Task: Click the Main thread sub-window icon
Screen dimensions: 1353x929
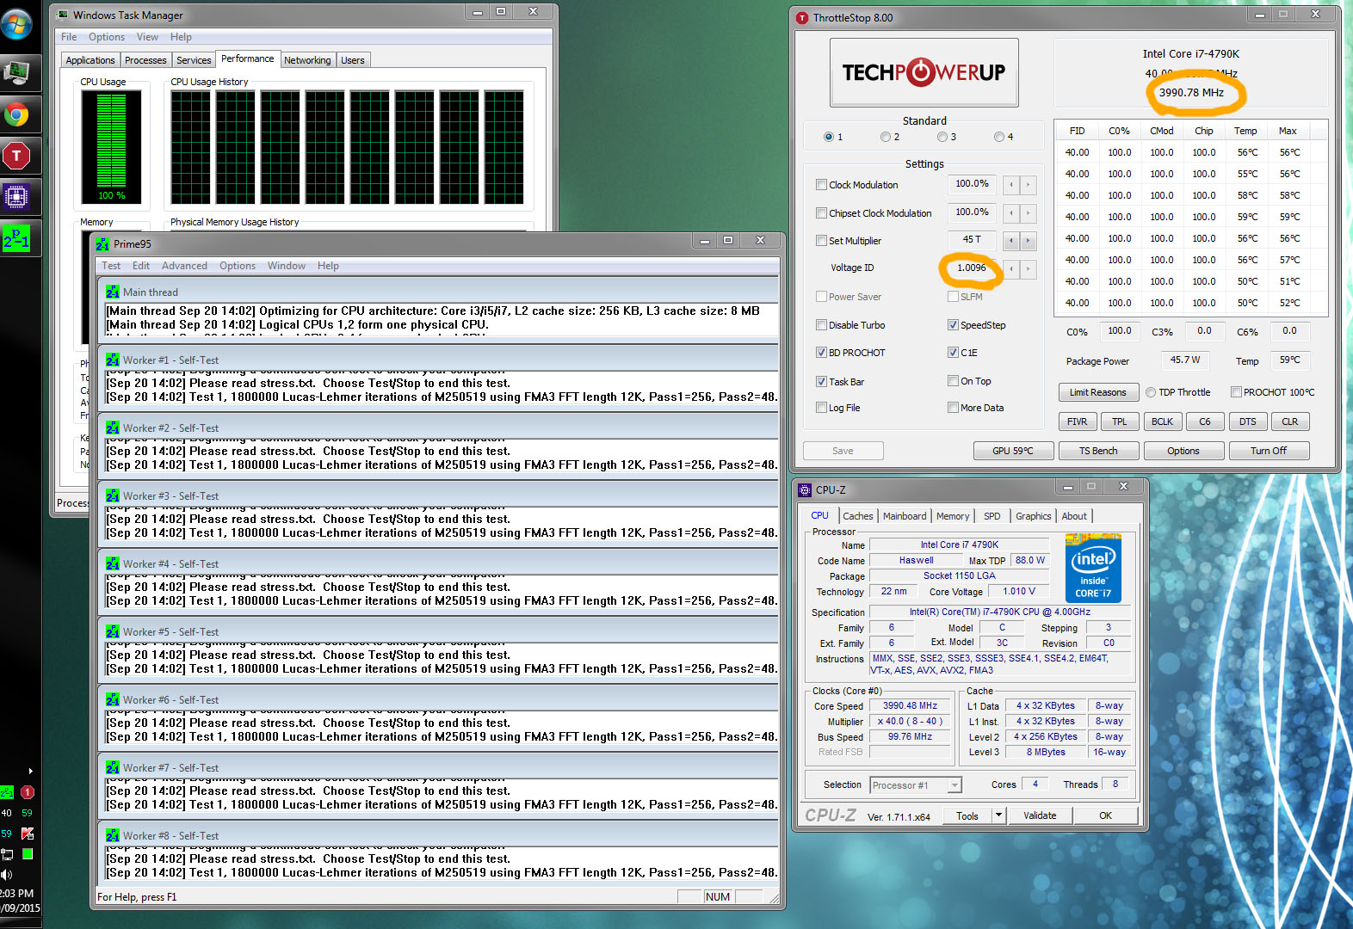Action: 113,292
